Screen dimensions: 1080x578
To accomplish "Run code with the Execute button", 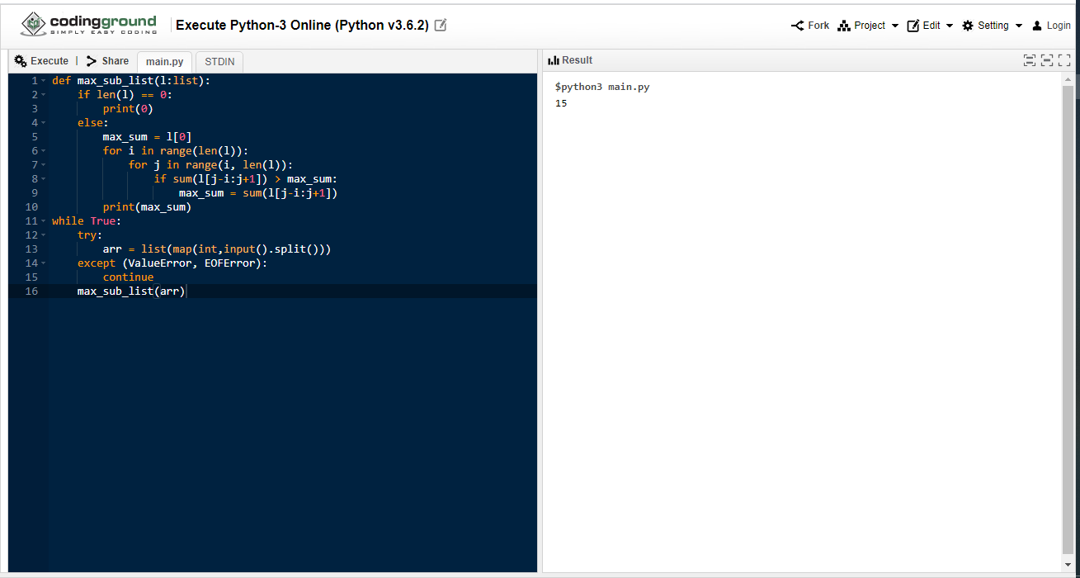I will (x=42, y=61).
